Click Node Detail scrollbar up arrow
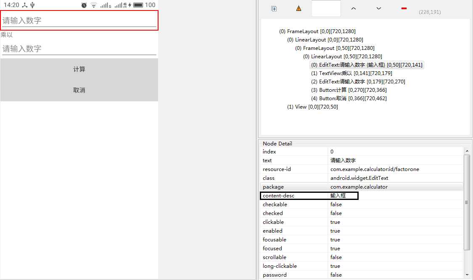 (467, 150)
